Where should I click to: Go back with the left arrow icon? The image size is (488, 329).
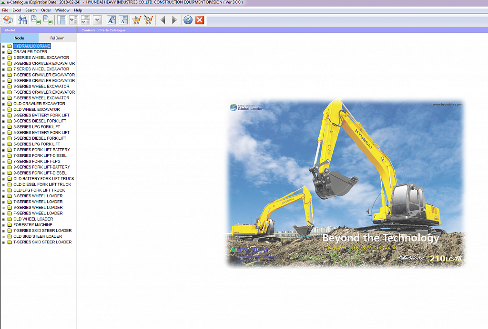pos(163,20)
